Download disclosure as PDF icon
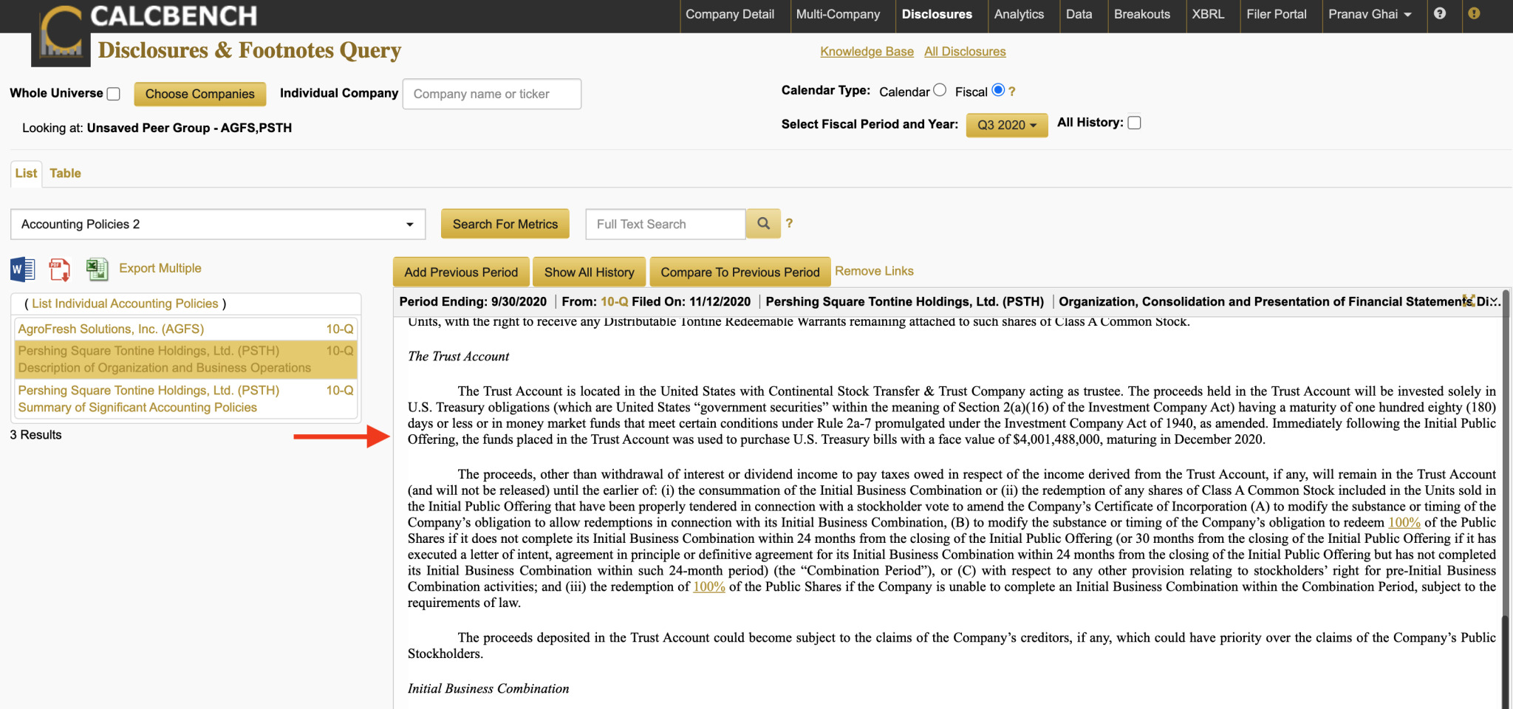The width and height of the screenshot is (1513, 709). pyautogui.click(x=59, y=269)
